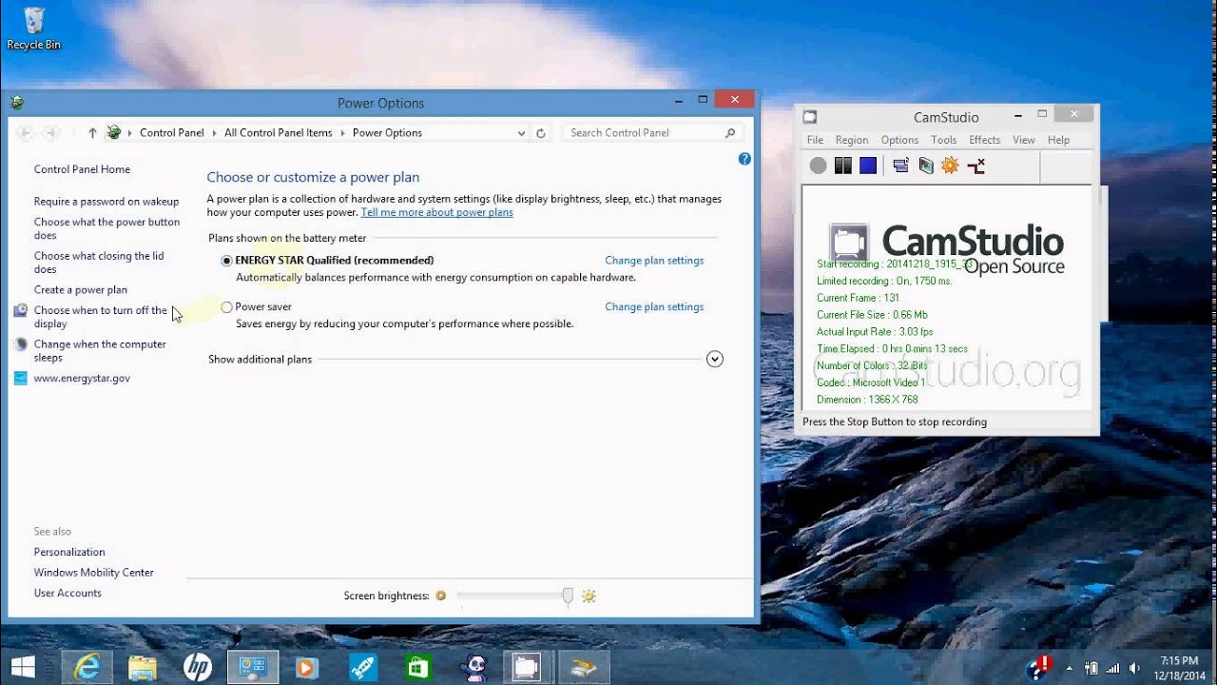
Task: Open address bar history dropdown
Action: tap(521, 133)
